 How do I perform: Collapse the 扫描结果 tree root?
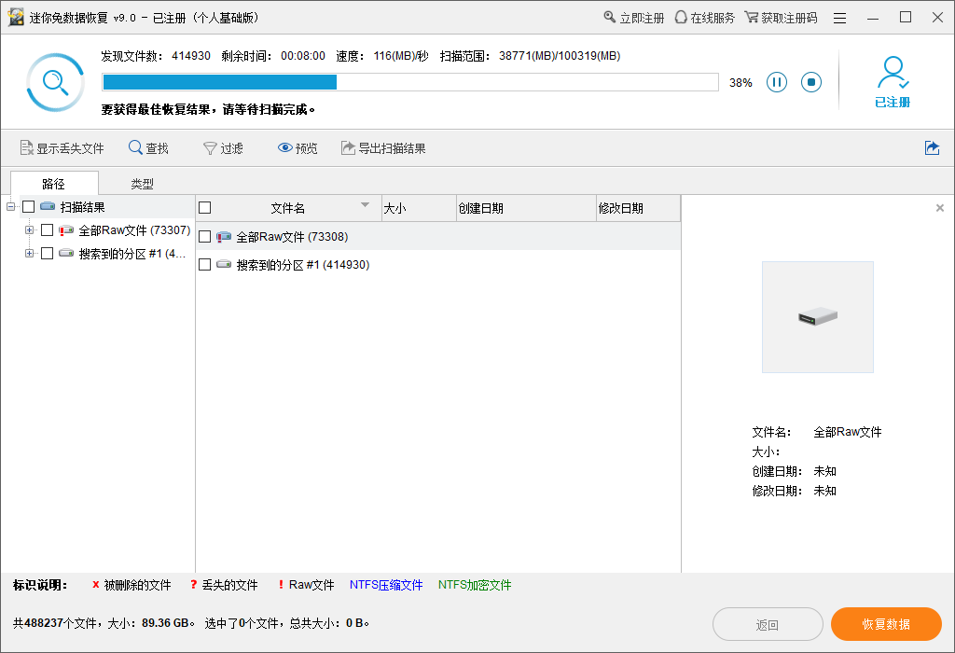pyautogui.click(x=10, y=207)
